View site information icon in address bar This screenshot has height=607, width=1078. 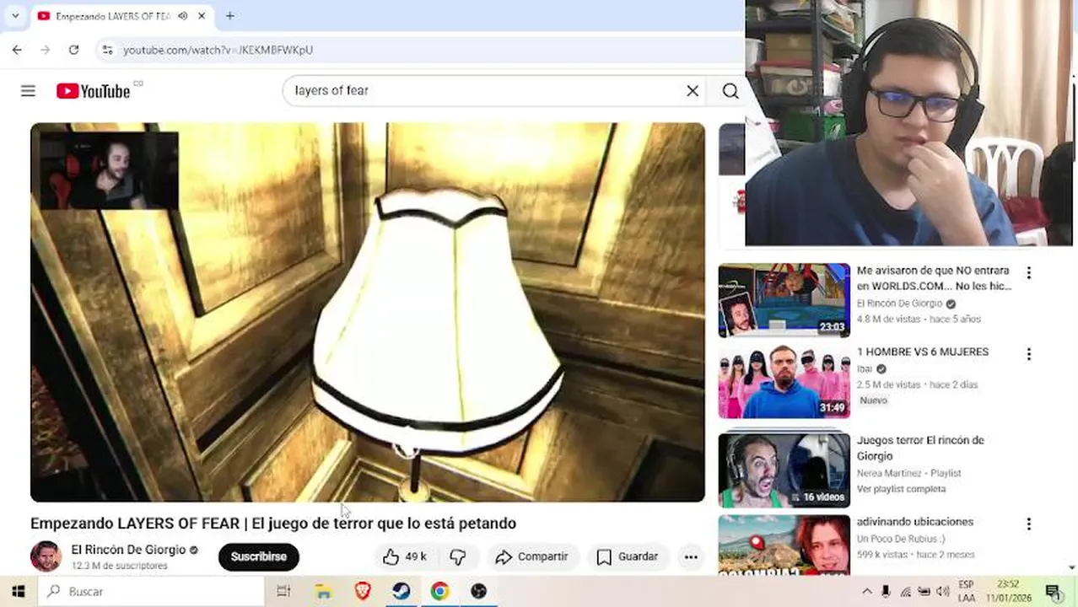(107, 50)
